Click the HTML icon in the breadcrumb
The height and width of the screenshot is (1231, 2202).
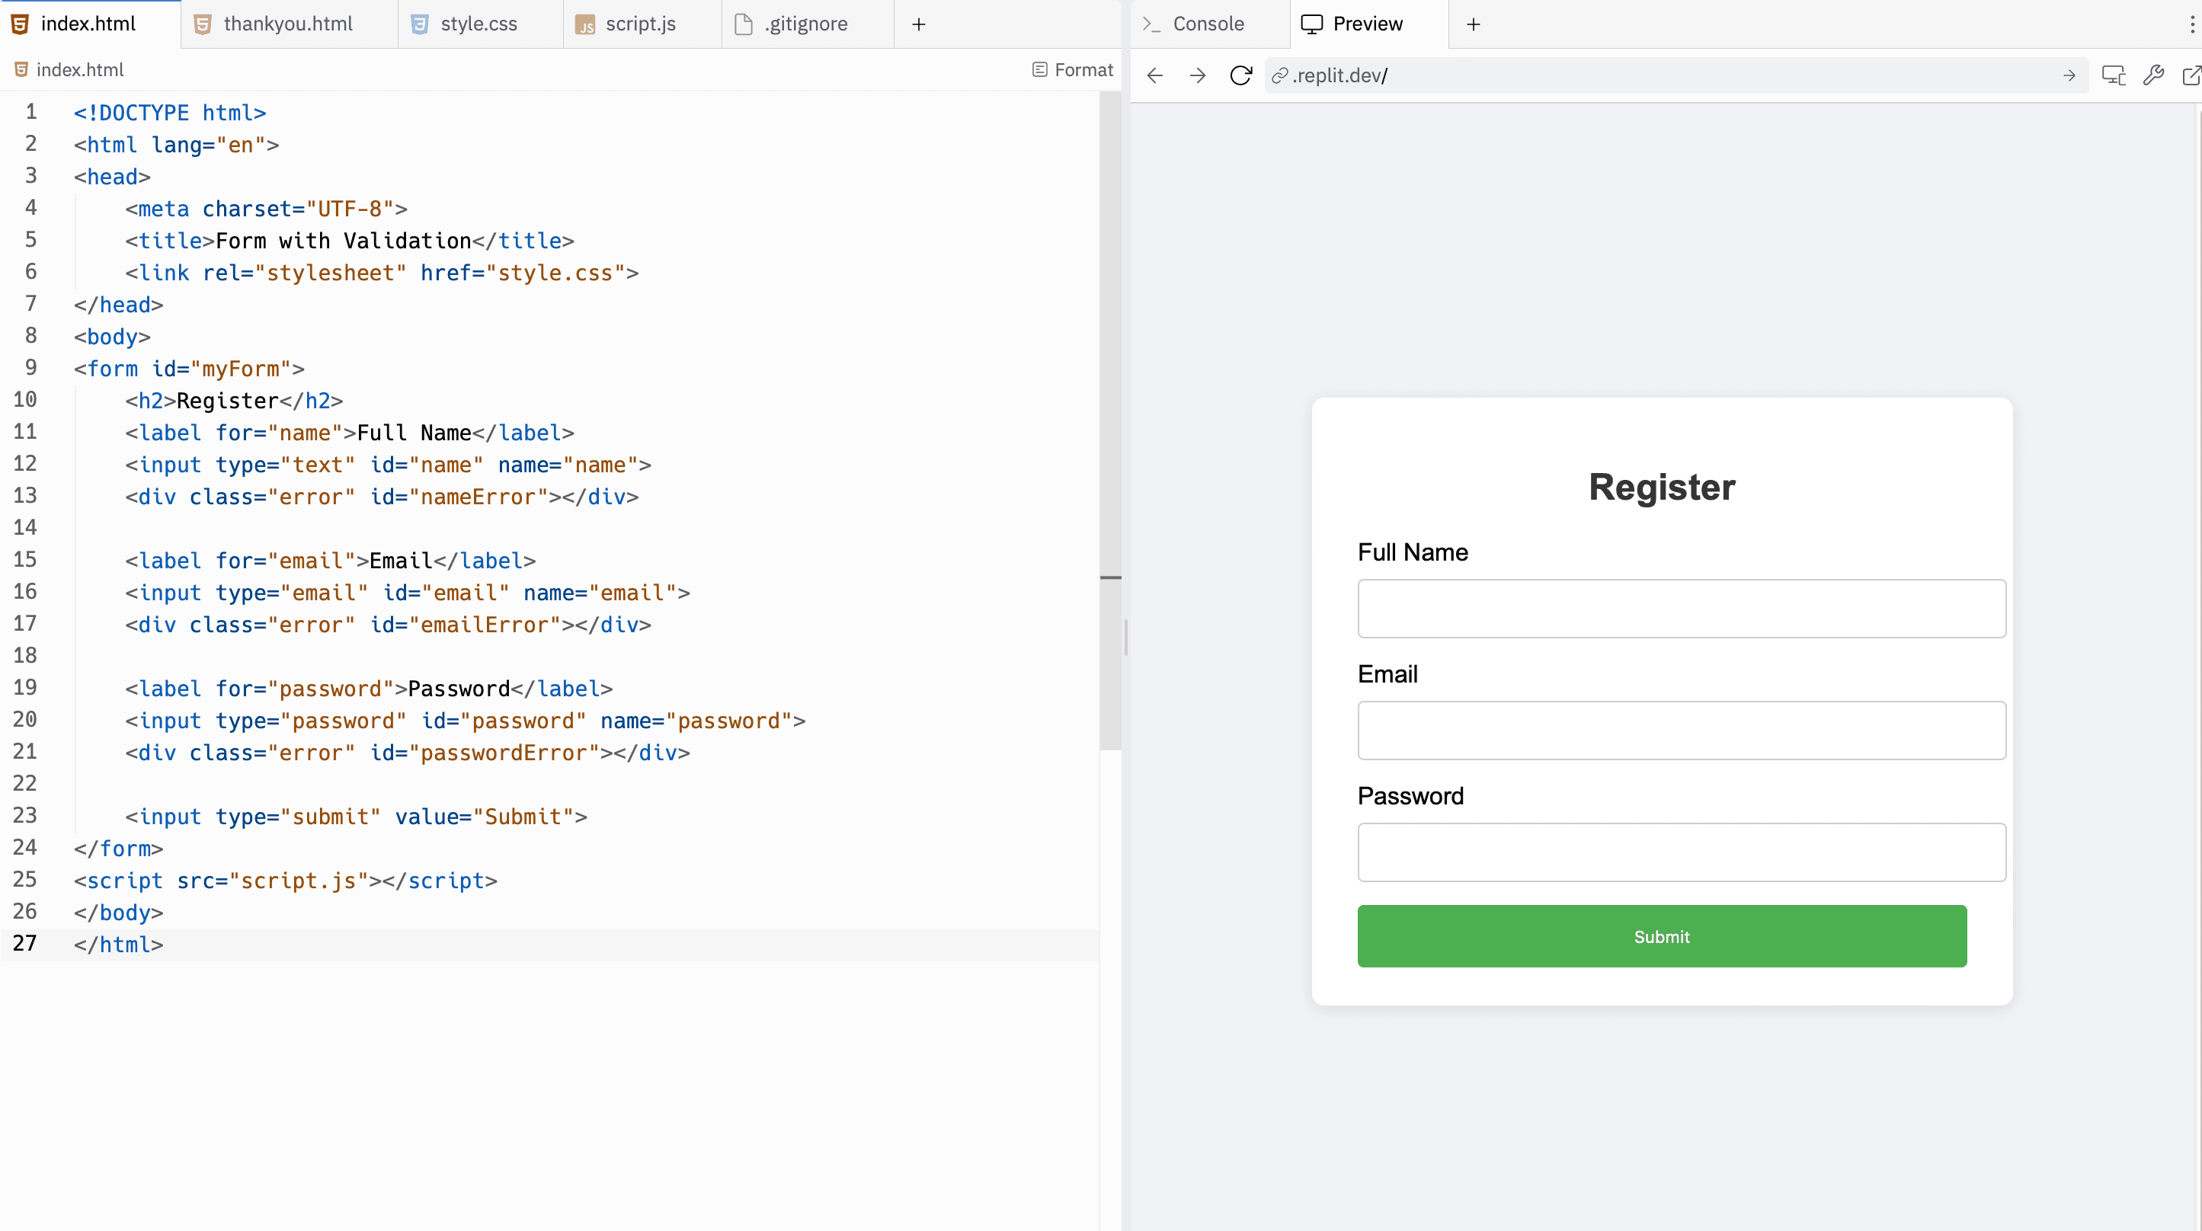pyautogui.click(x=21, y=70)
